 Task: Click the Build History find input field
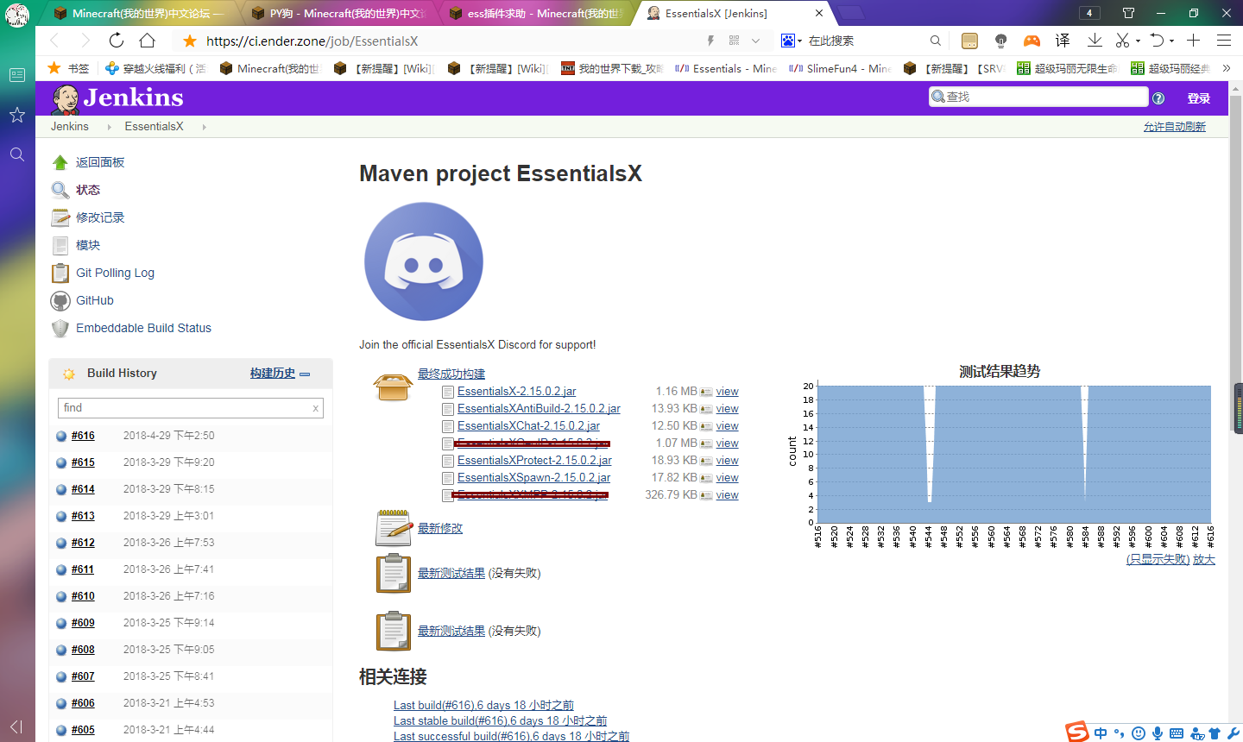click(x=190, y=408)
